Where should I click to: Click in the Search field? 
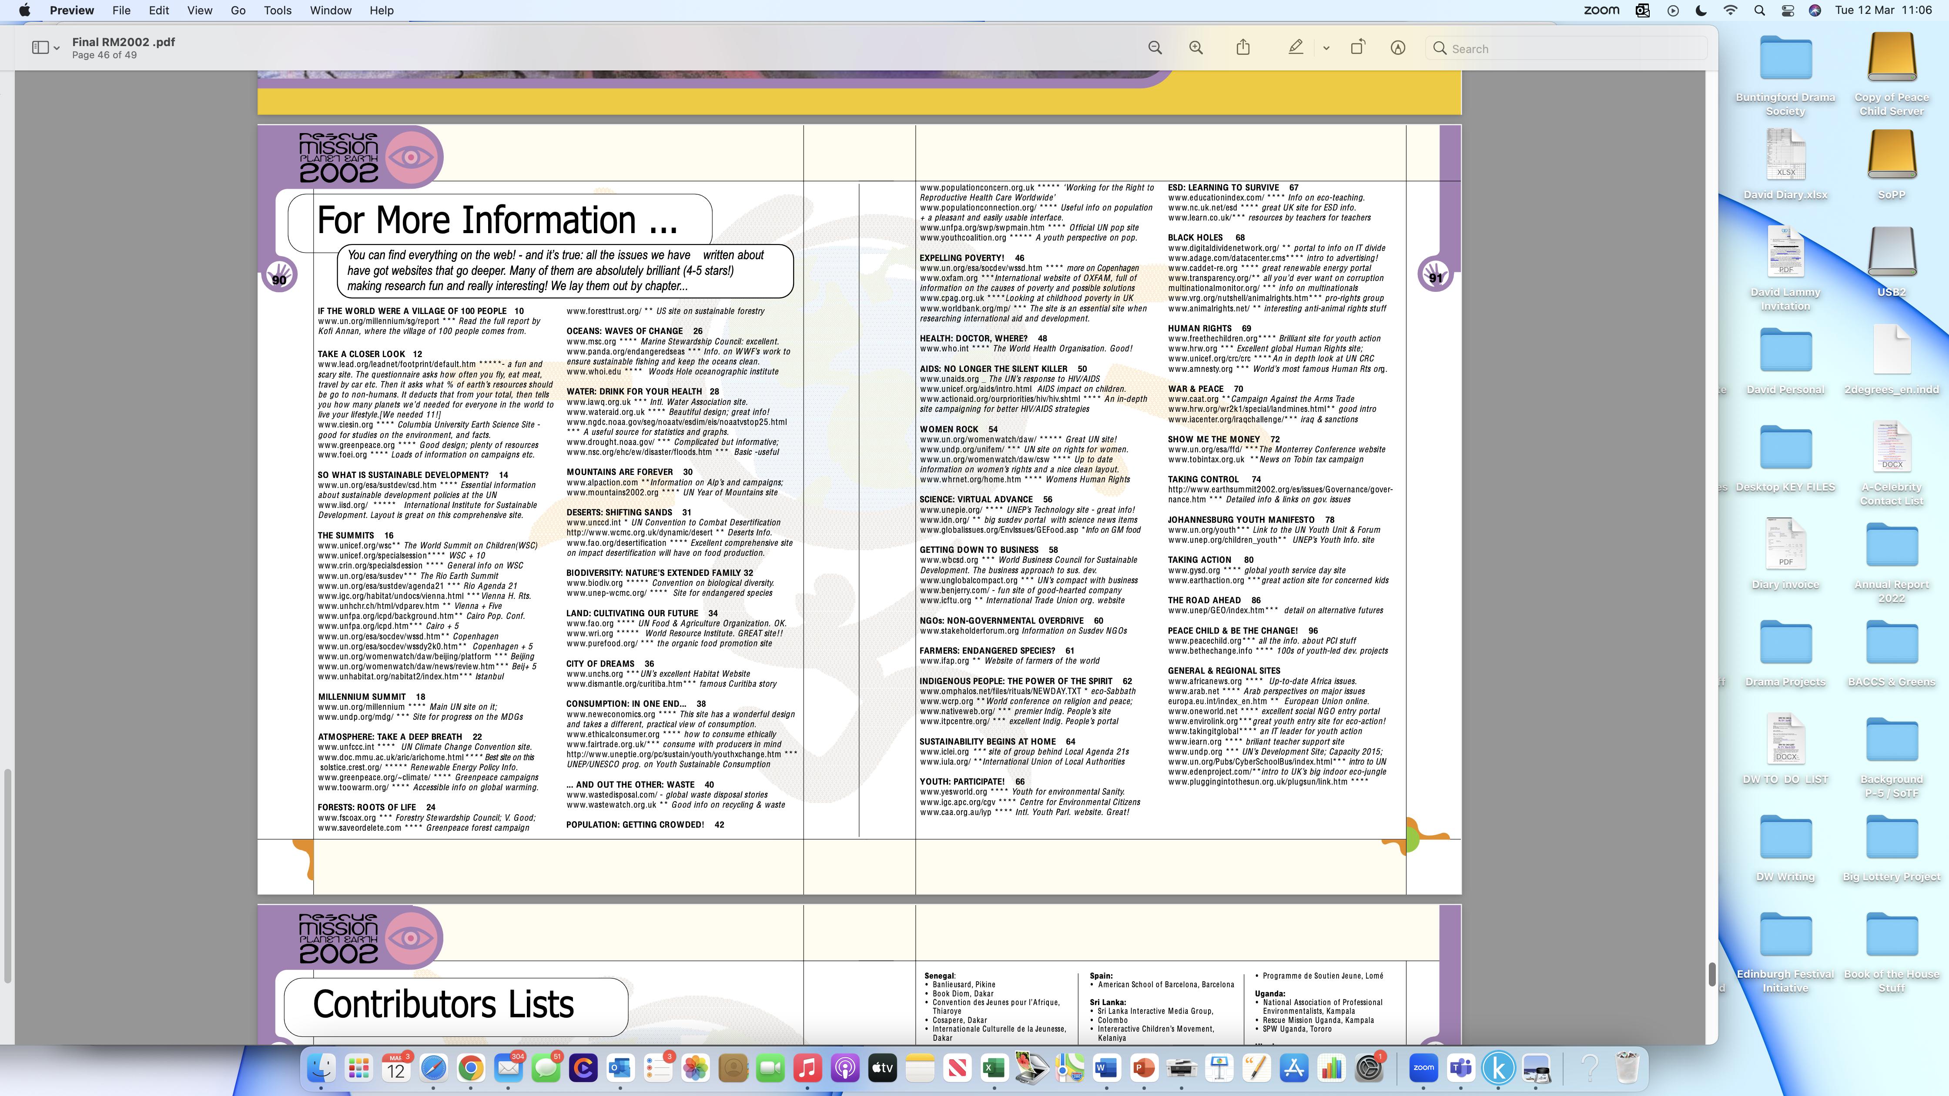pyautogui.click(x=1566, y=48)
